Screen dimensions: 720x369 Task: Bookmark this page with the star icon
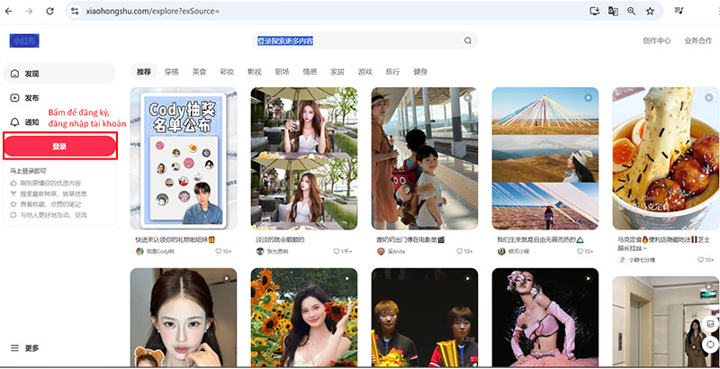[650, 11]
